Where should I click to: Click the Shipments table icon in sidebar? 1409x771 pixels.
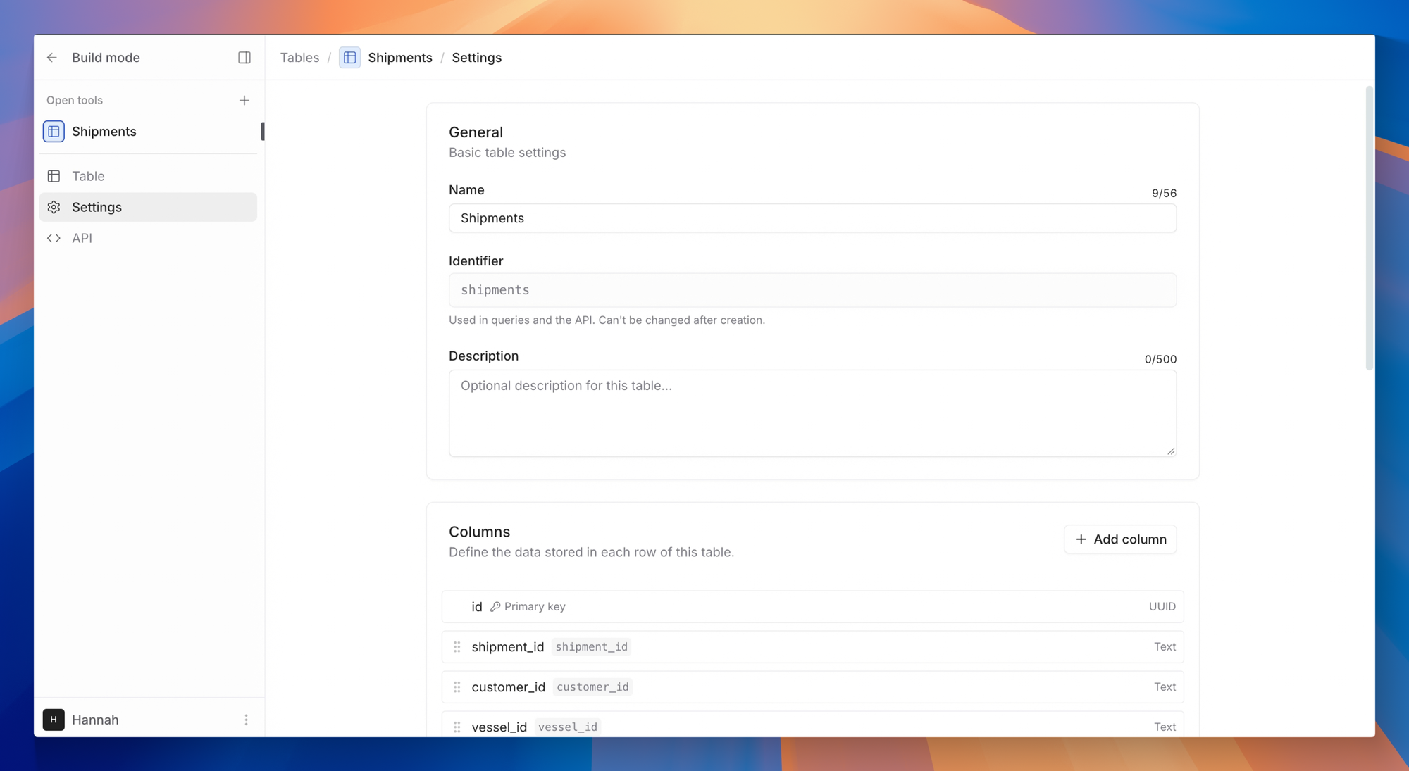click(54, 132)
